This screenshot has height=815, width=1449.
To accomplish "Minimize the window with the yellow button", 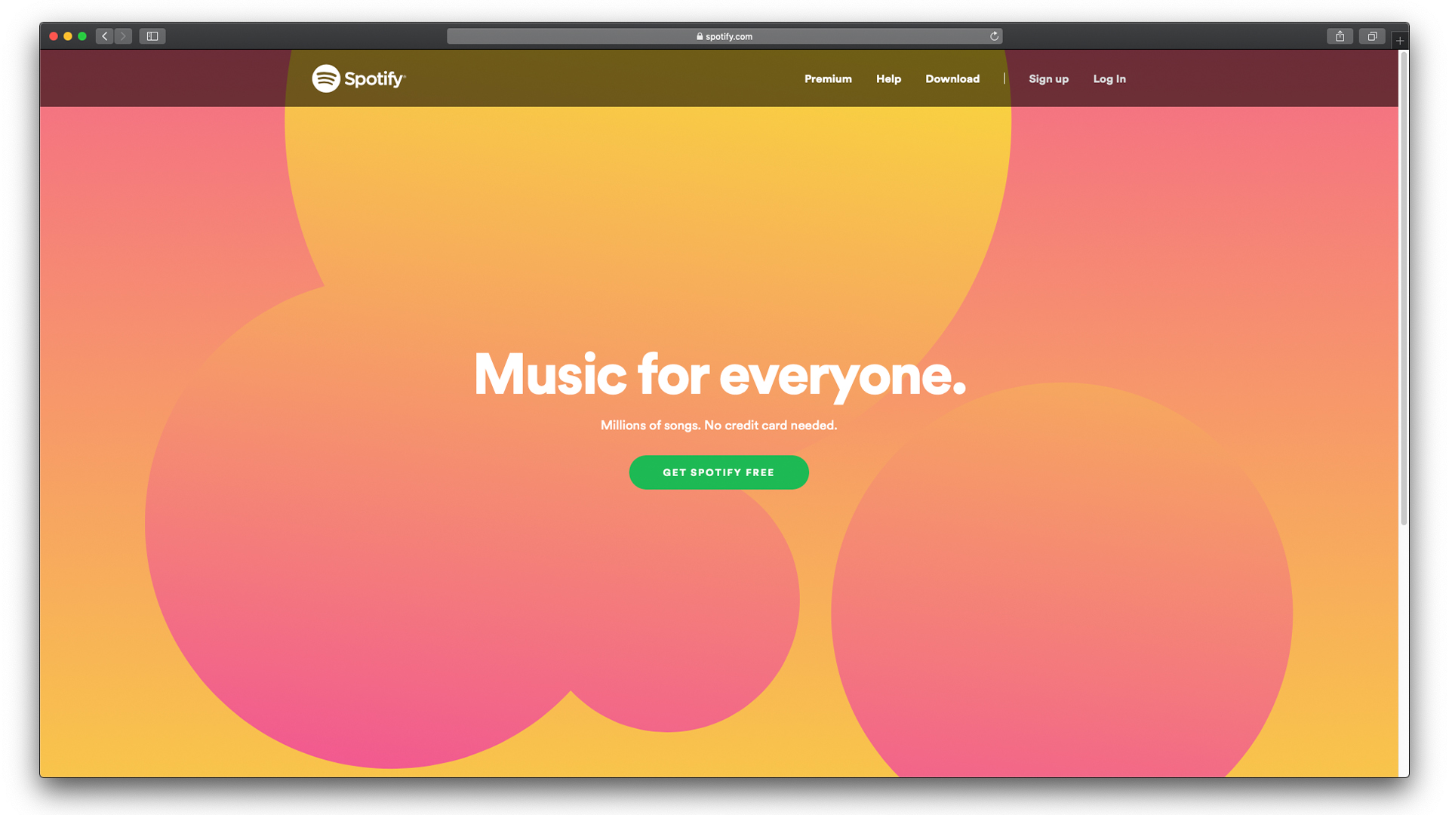I will coord(68,36).
